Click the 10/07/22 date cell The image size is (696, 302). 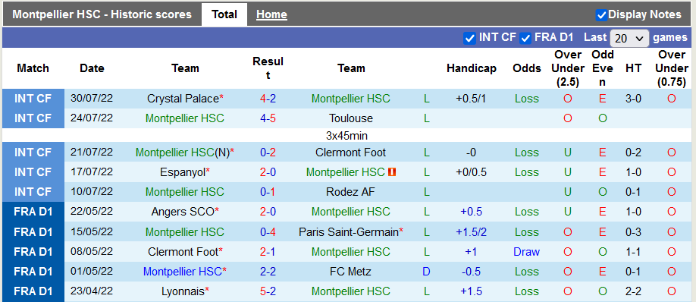[92, 192]
